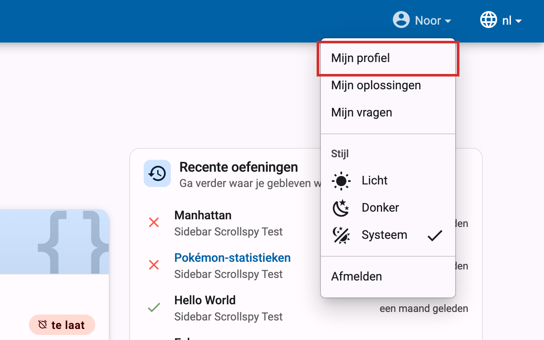Click the Noor username in the navbar
The image size is (544, 340).
pos(428,20)
